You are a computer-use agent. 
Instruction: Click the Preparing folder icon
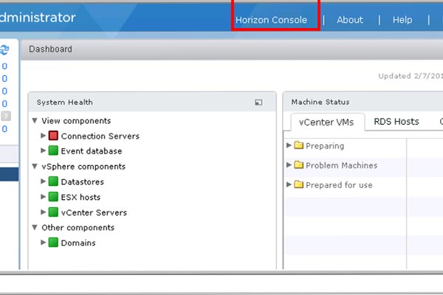click(x=298, y=145)
